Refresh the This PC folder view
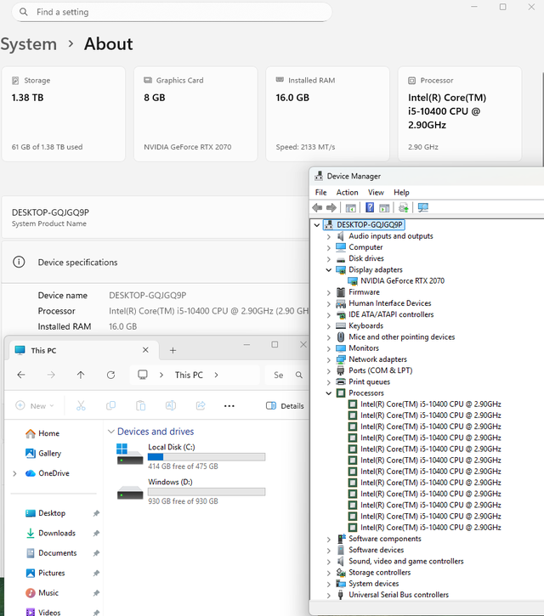 point(110,375)
